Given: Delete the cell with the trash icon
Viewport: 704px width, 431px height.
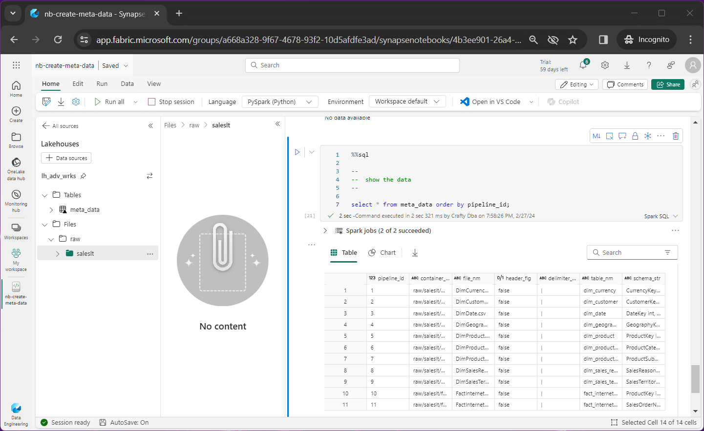Looking at the screenshot, I should tap(676, 136).
